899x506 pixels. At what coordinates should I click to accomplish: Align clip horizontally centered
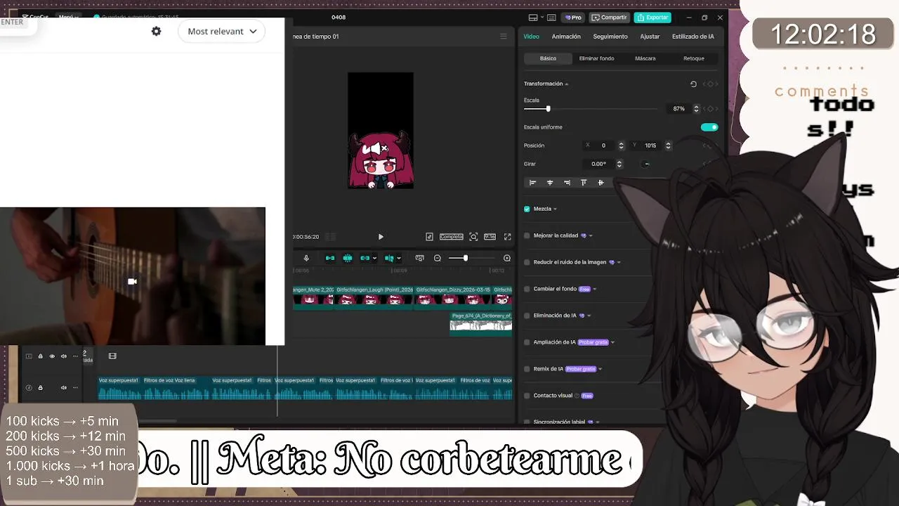(x=550, y=183)
